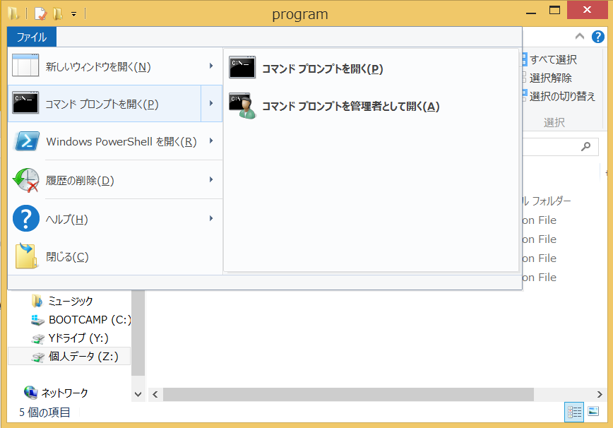Expand 新しいウィンドウを開く submenu arrow
This screenshot has width=613, height=428.
point(211,66)
